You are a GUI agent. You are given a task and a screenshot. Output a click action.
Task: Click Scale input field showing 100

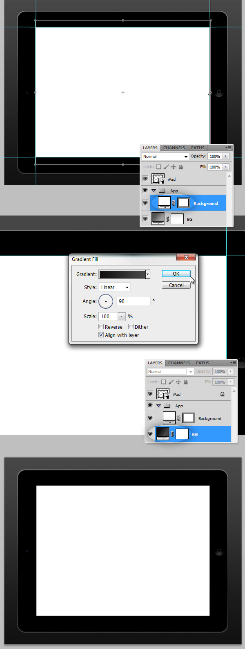[108, 316]
